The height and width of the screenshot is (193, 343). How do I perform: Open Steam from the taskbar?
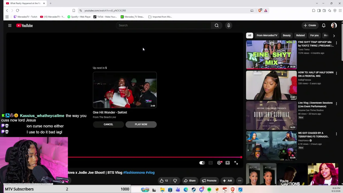193,190
